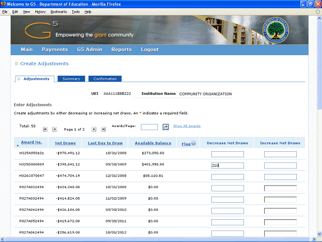Click Increase Net Draws field for H325A050101

pyautogui.click(x=280, y=154)
